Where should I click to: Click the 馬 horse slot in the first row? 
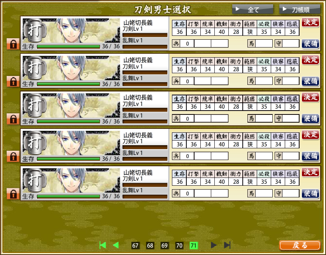tap(260, 44)
